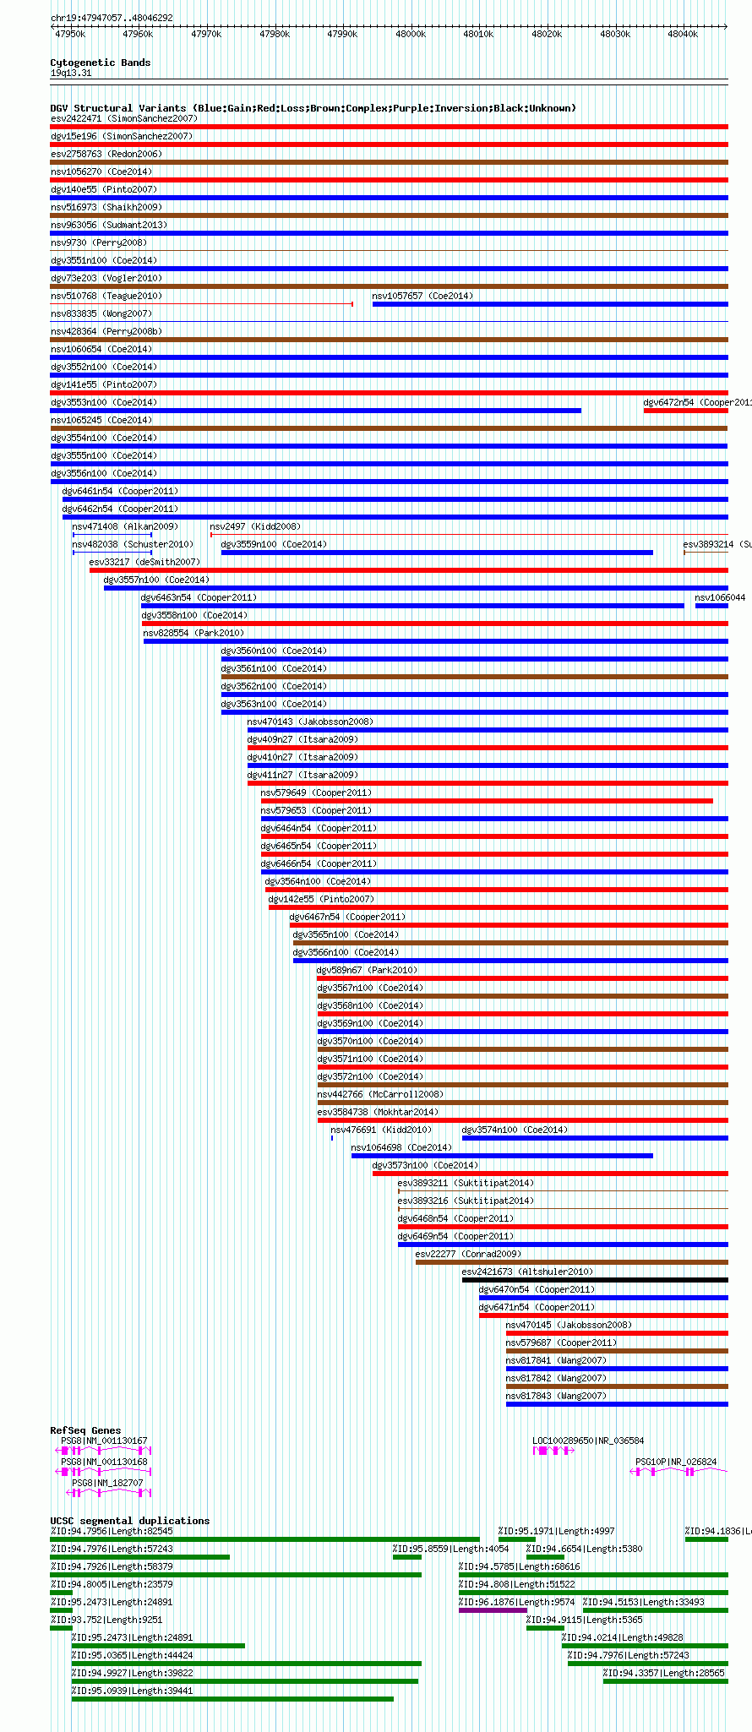
Task: Select the chr19:47947057..48046292 range label
Action: pyautogui.click(x=112, y=18)
